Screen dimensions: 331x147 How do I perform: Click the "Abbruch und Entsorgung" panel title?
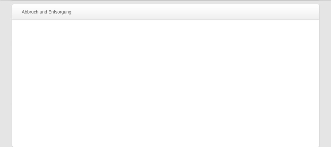(x=46, y=12)
